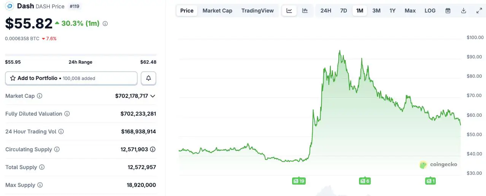Open the TradingView tab

[x=257, y=11]
